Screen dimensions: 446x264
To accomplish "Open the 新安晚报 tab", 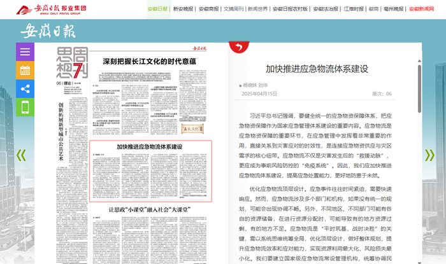I will pos(183,10).
